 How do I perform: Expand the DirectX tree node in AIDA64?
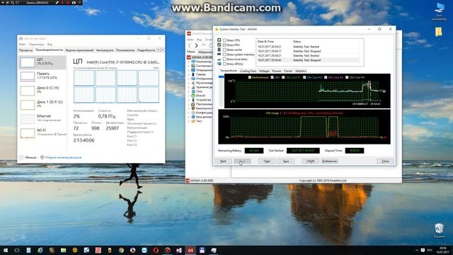[x=189, y=96]
